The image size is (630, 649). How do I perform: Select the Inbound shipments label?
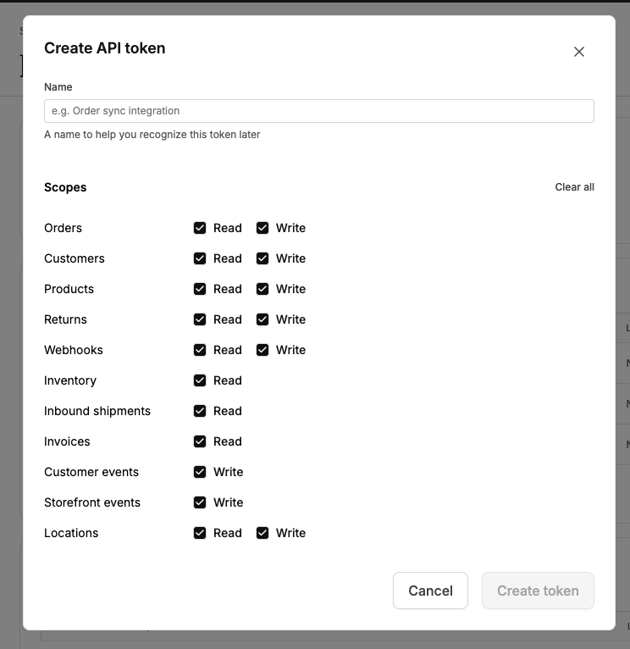(x=97, y=411)
